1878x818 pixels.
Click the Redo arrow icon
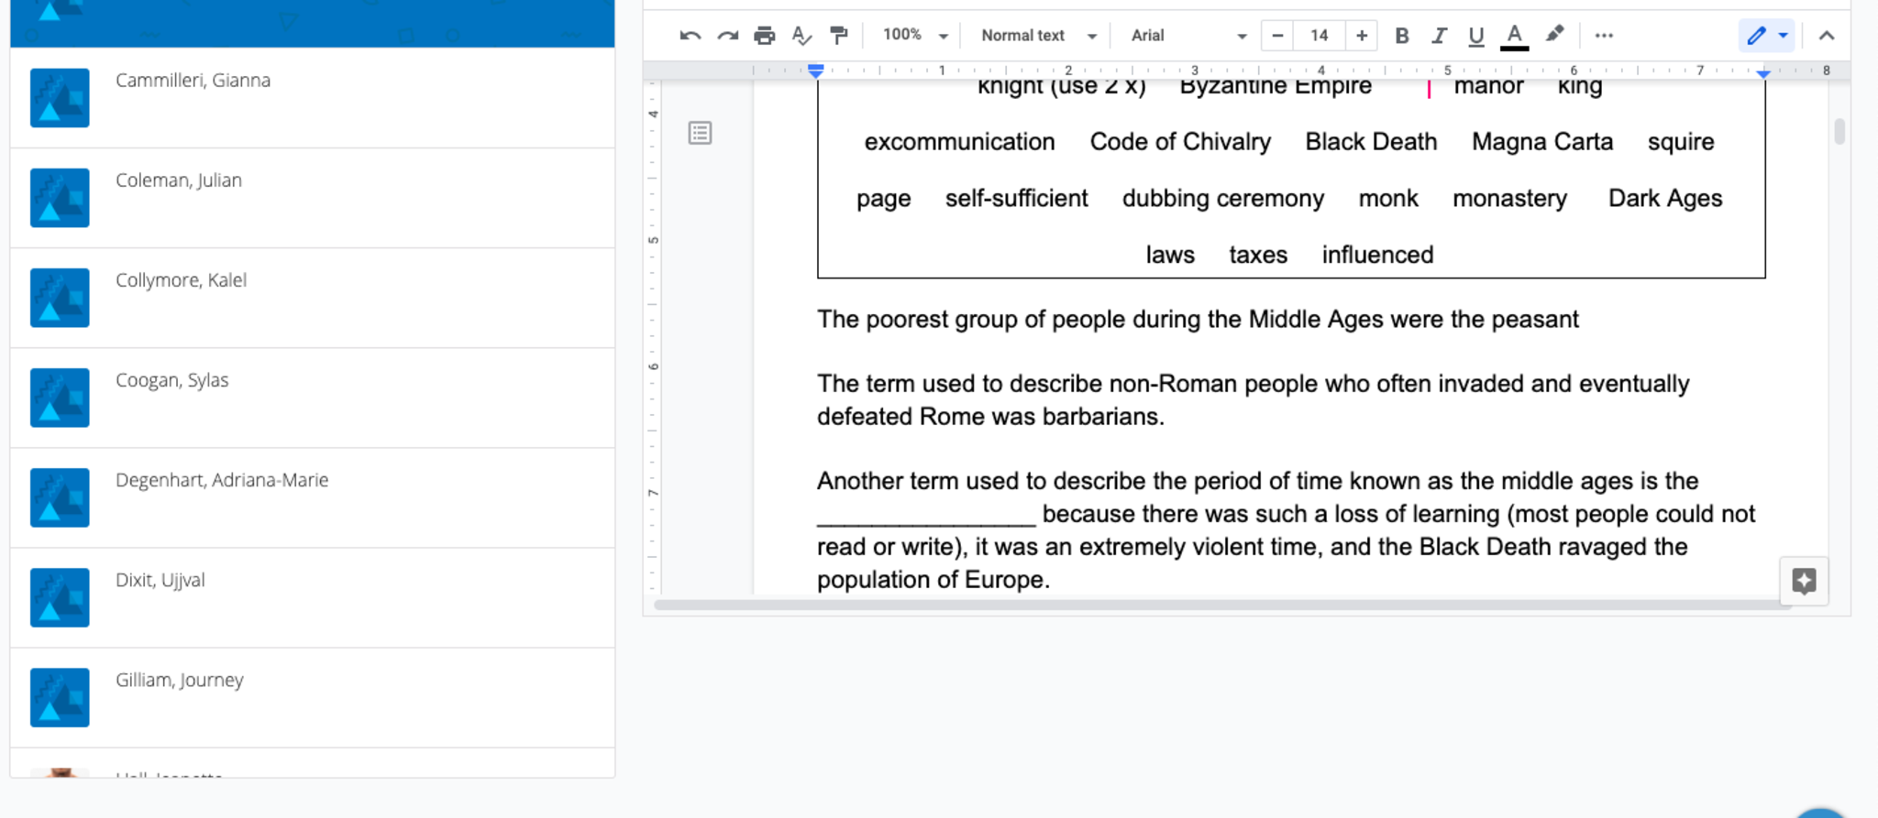pos(727,36)
